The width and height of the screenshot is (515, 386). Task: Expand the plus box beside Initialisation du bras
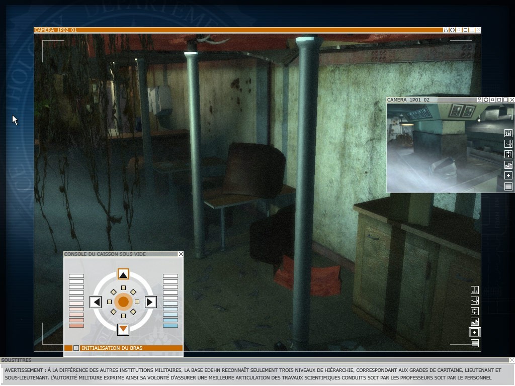click(76, 348)
